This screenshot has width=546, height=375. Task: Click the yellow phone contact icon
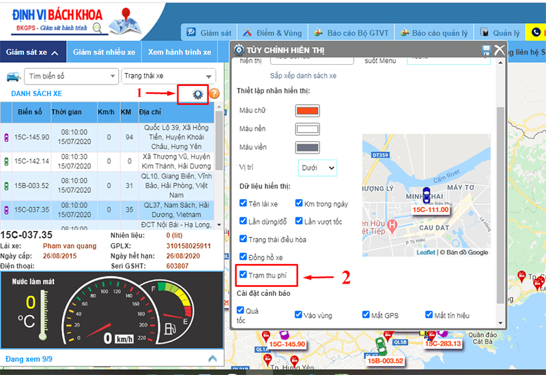click(x=536, y=33)
